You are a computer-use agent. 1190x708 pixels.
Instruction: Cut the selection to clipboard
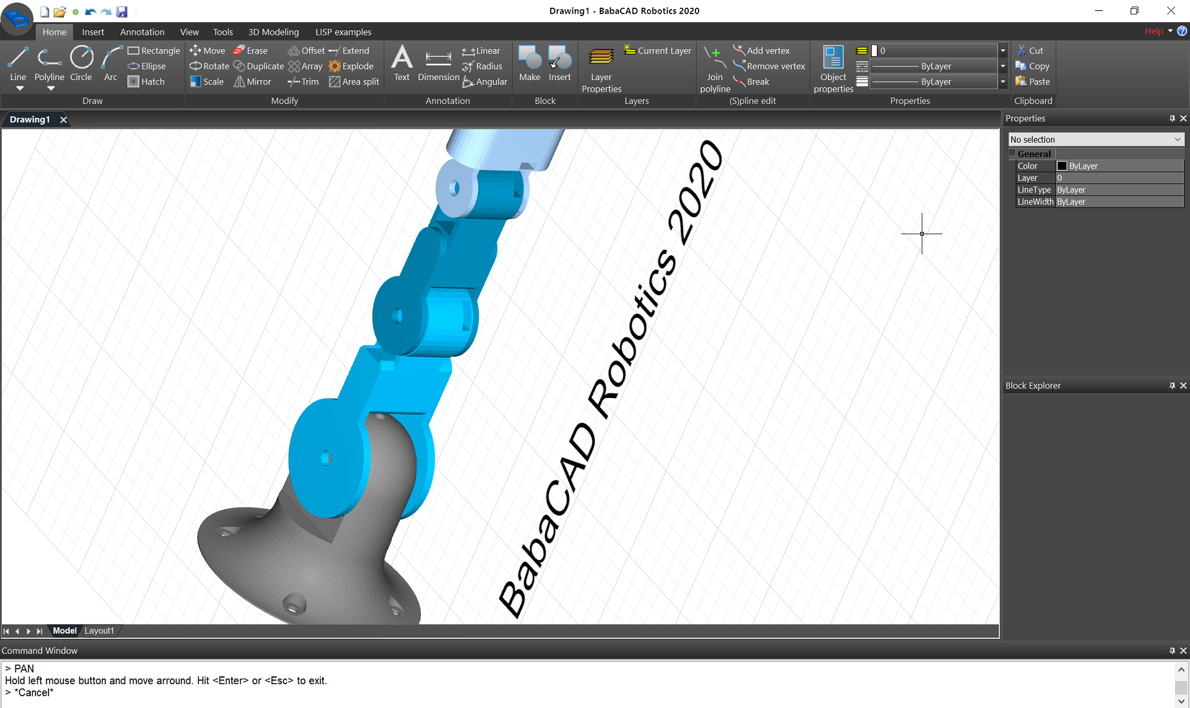pyautogui.click(x=1029, y=50)
